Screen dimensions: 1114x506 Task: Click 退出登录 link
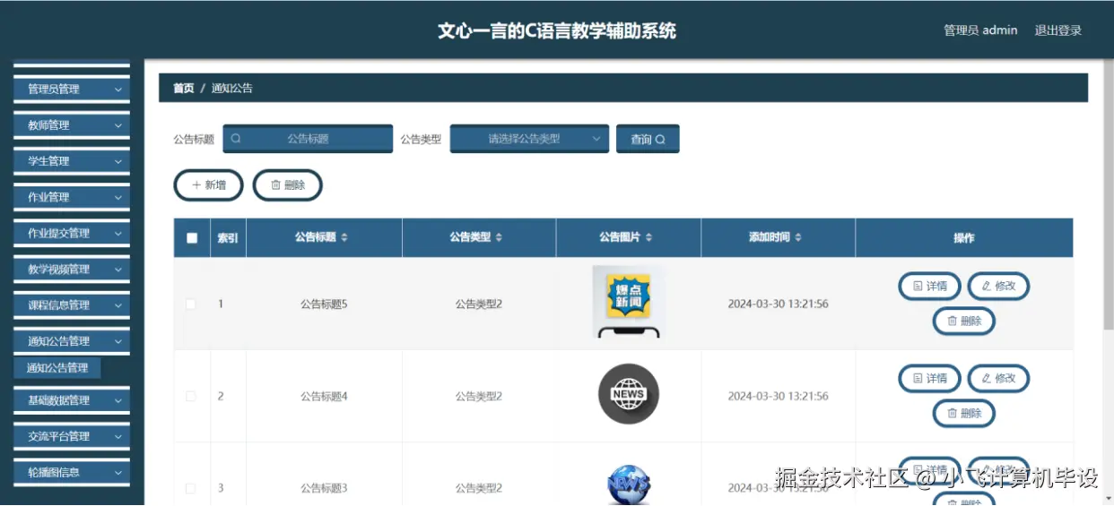pos(1058,30)
